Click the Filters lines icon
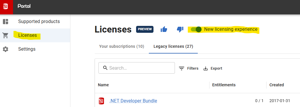This screenshot has height=107, width=300. point(182,68)
